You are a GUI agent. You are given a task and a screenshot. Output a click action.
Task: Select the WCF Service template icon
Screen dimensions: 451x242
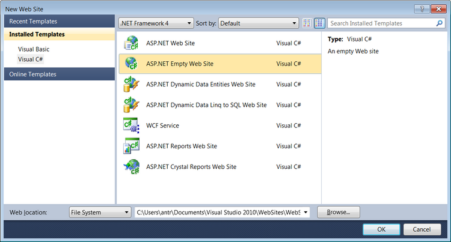(132, 126)
